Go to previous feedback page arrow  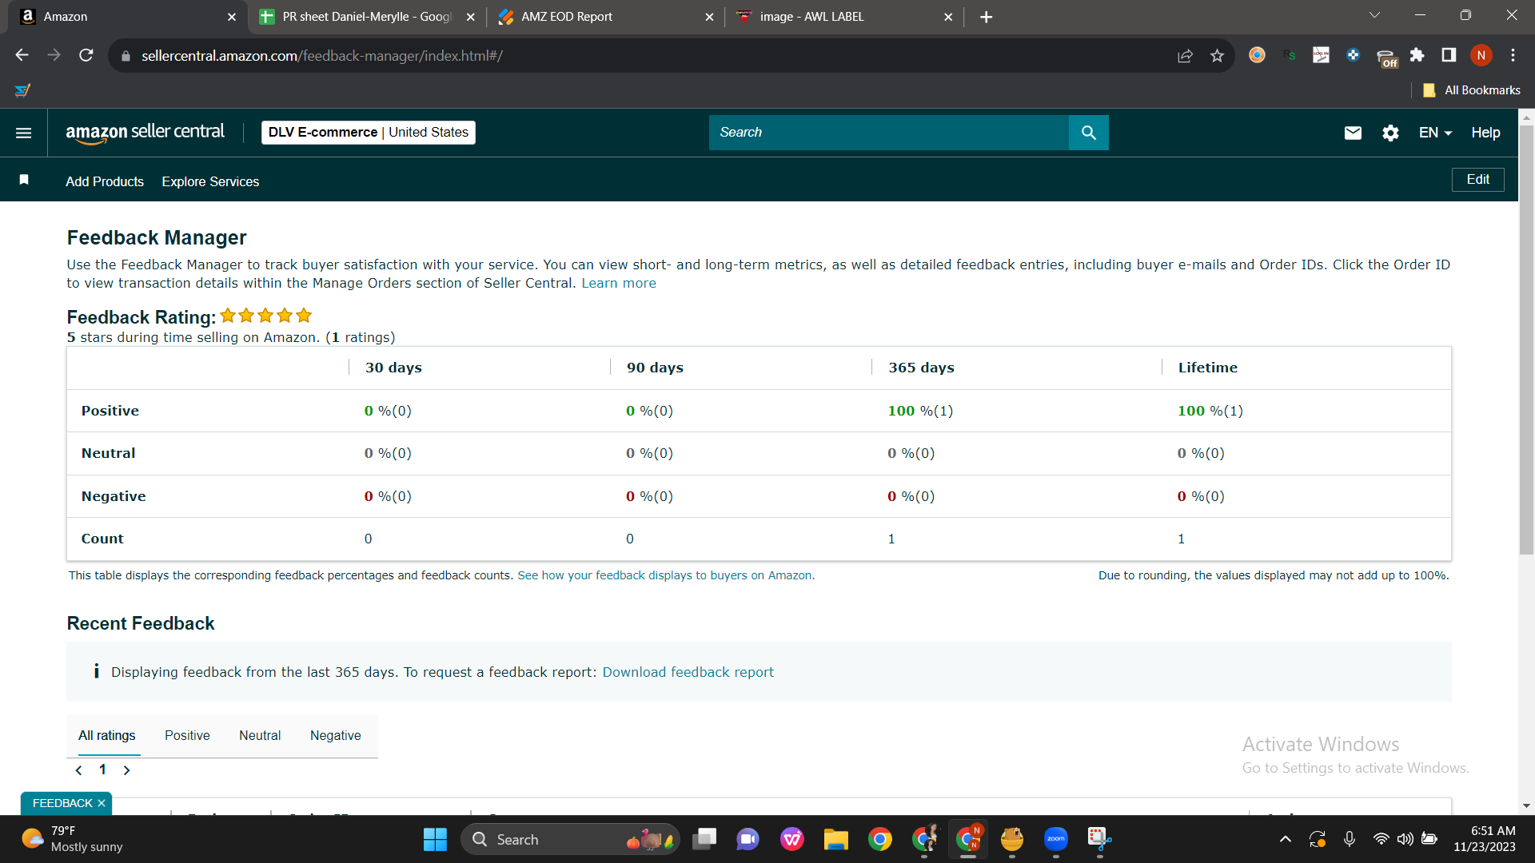coord(78,770)
